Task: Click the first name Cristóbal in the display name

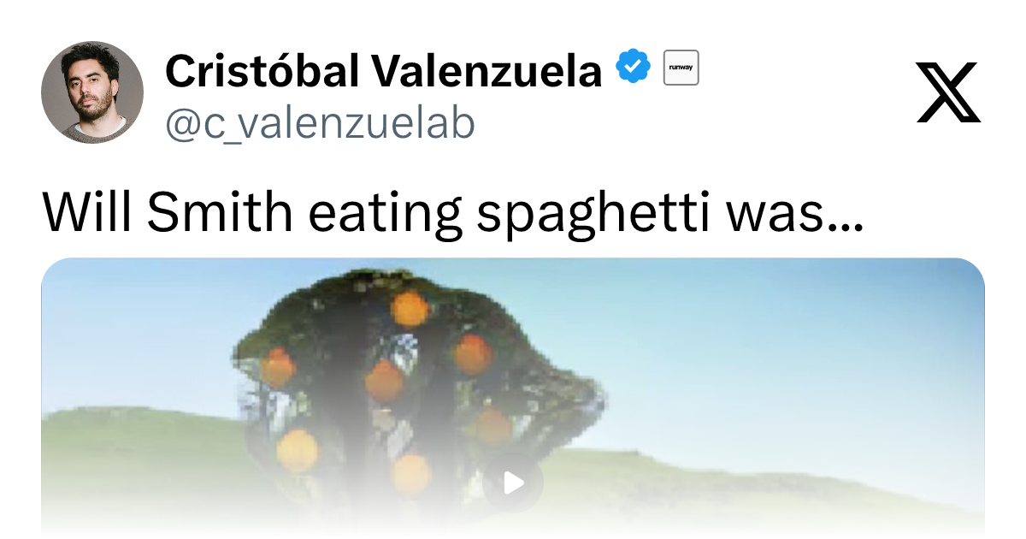Action: [262, 71]
